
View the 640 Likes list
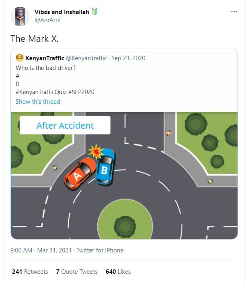(118, 272)
